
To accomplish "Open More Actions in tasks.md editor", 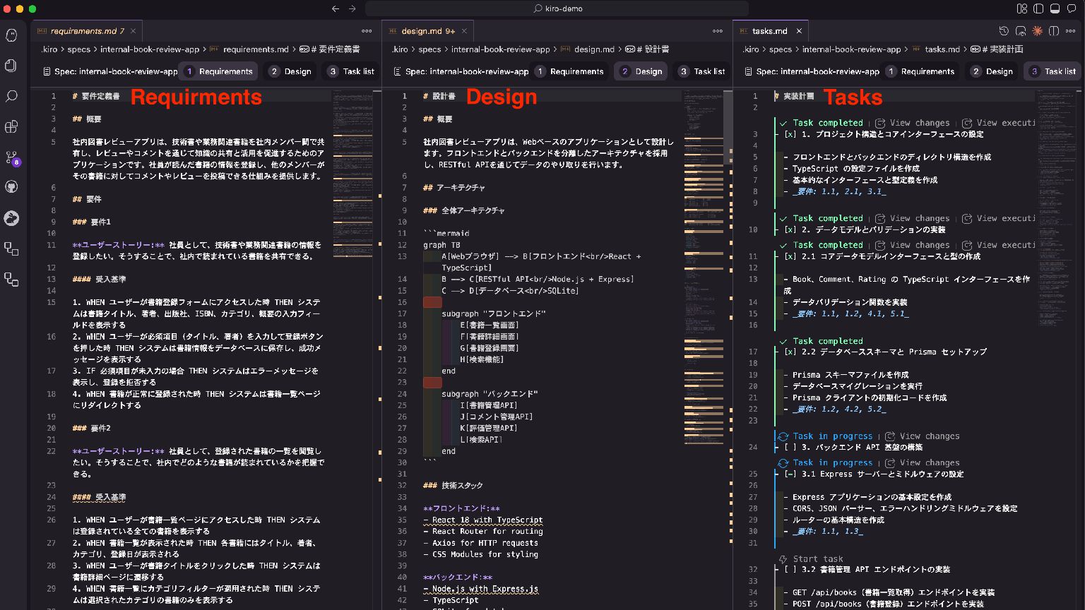I will coord(1071,31).
